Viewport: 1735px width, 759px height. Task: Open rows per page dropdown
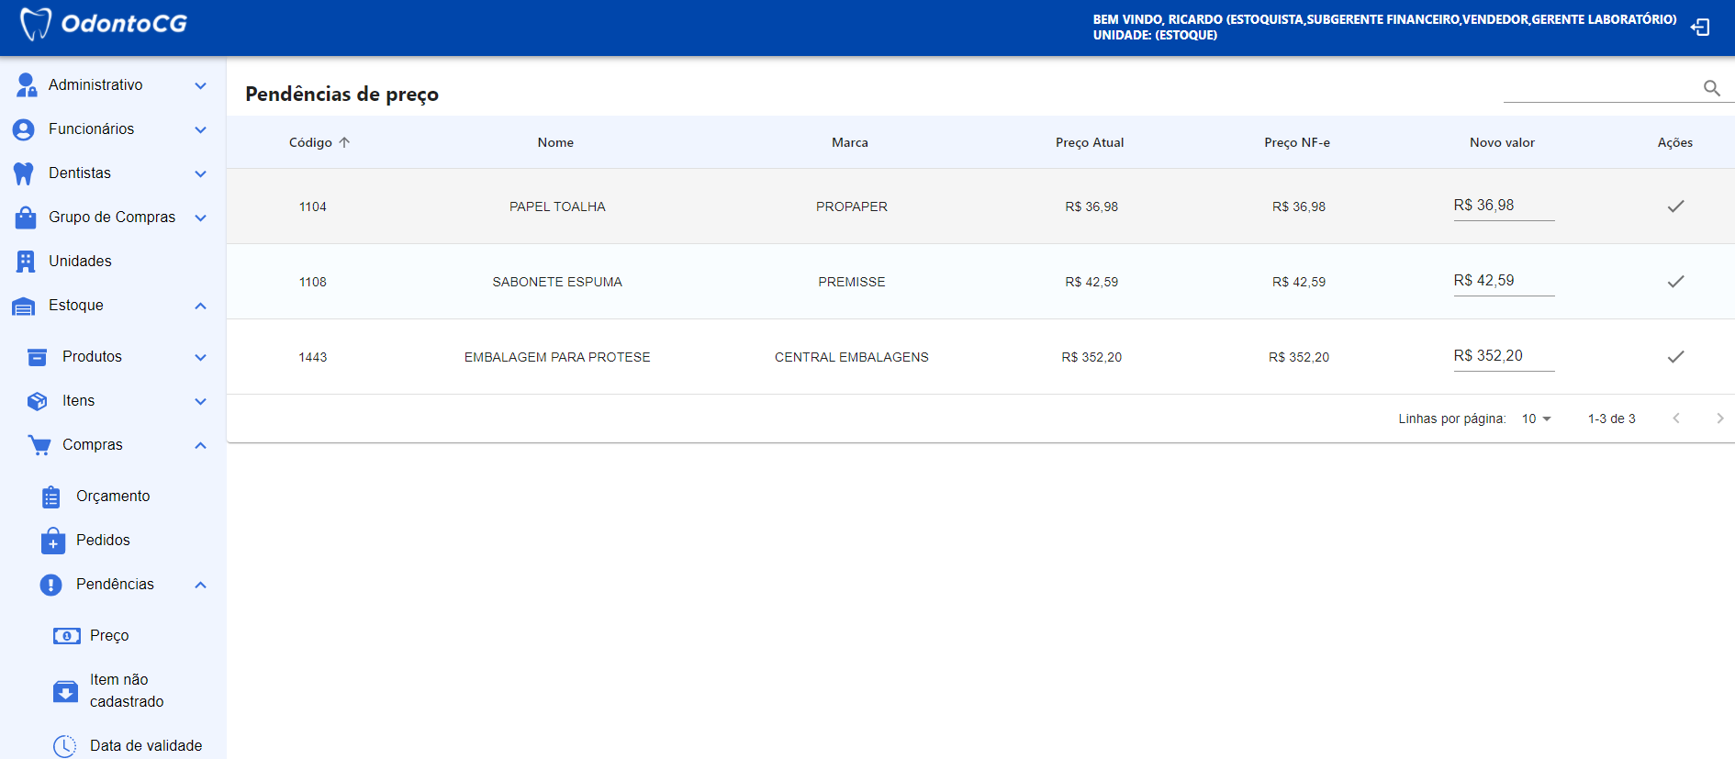pos(1536,419)
